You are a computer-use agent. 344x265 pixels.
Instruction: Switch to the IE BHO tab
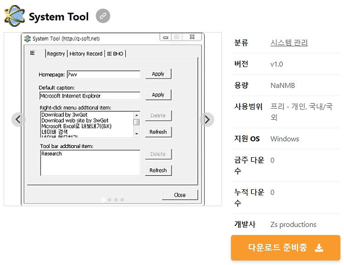click(115, 54)
